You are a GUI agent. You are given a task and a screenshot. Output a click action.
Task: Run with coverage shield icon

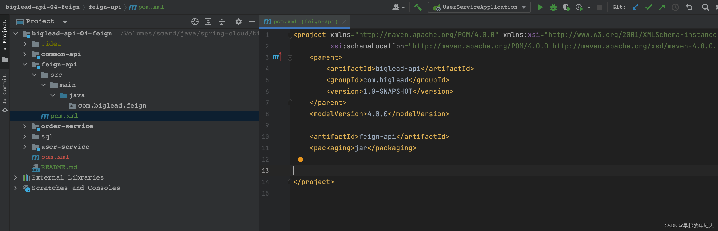click(x=566, y=7)
